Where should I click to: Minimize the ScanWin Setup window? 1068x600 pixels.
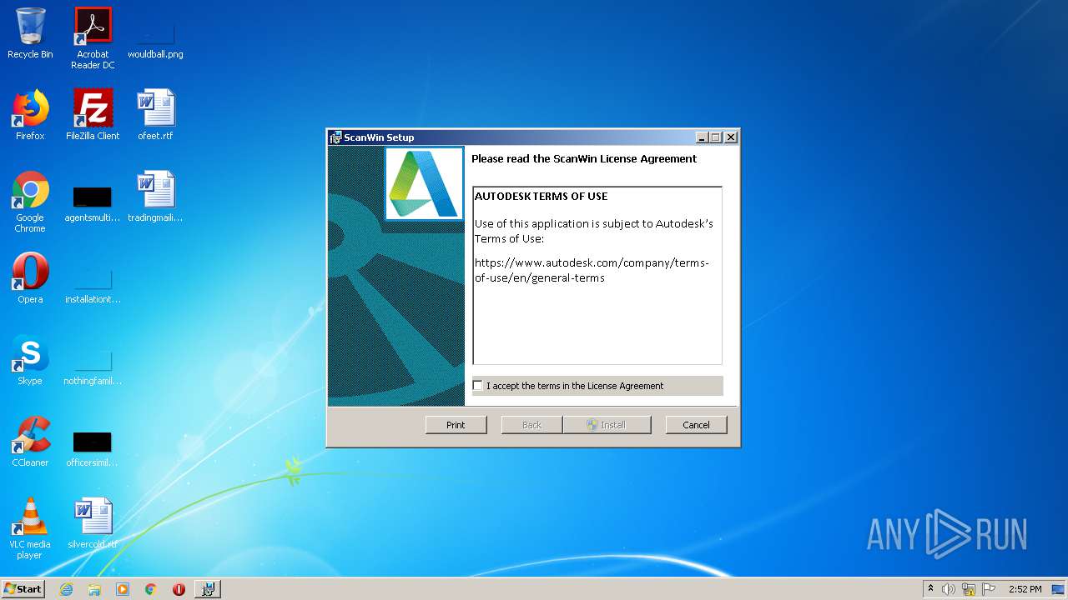(702, 137)
